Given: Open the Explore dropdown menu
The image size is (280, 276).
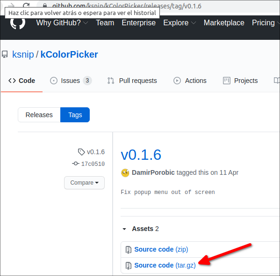Looking at the screenshot, I should click(x=179, y=23).
